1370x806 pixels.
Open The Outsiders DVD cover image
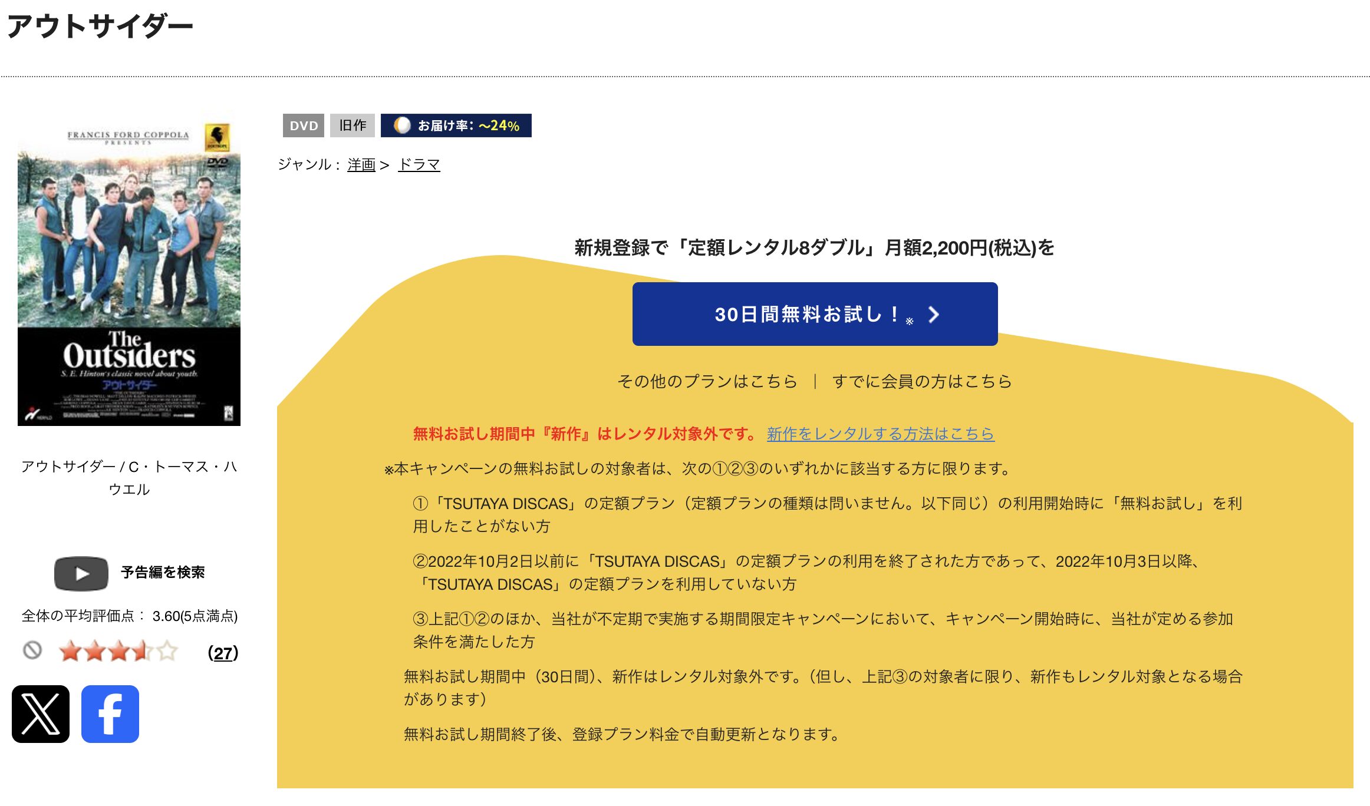pyautogui.click(x=129, y=268)
